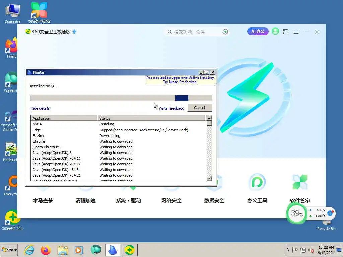Click the Hide details link in Ninite
Viewport: 343px width, 257px height.
point(40,108)
